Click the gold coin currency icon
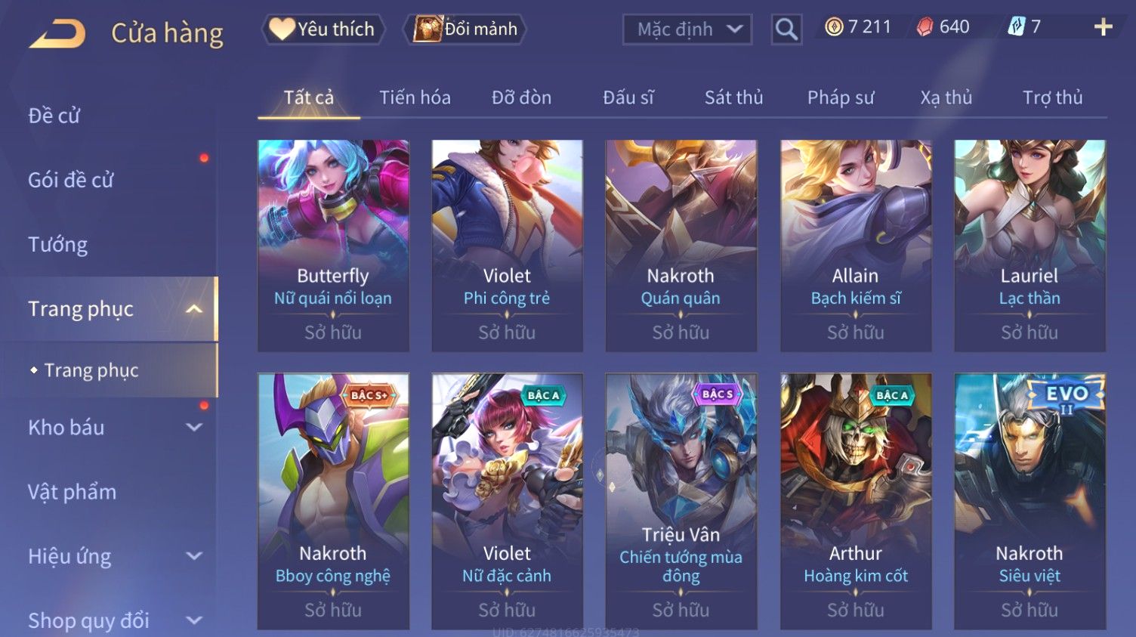The height and width of the screenshot is (637, 1136). 834,27
